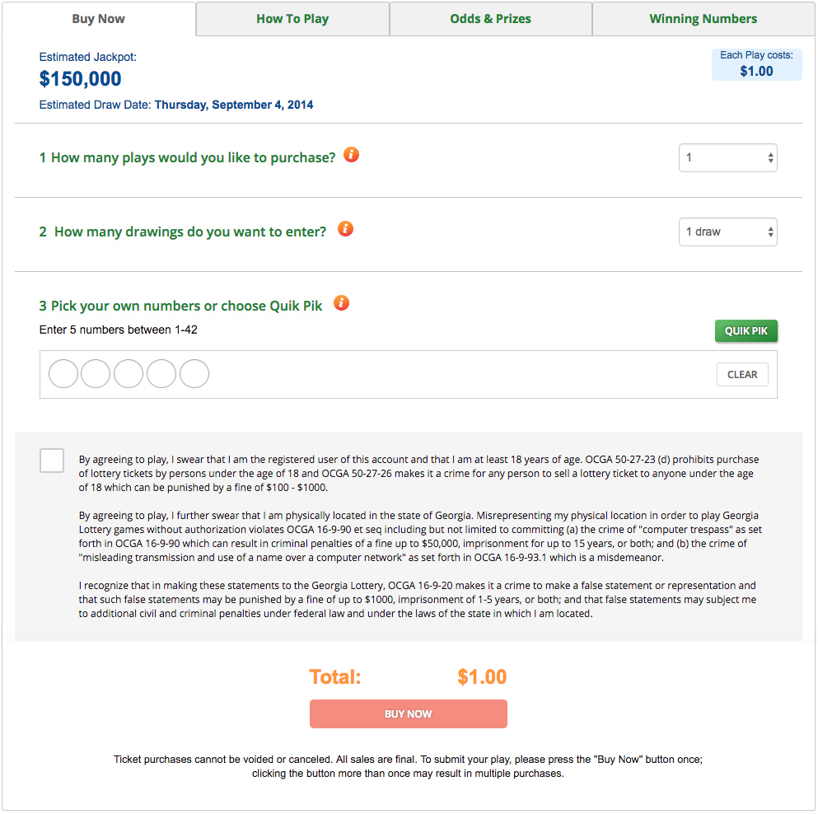This screenshot has width=818, height=814.
Task: Click info icon beside drawings question
Action: 346,229
